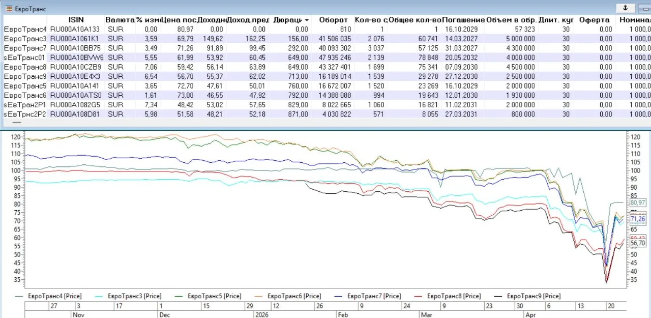The image size is (651, 318).
Task: Sort by the Валюта column header
Action: click(x=120, y=20)
